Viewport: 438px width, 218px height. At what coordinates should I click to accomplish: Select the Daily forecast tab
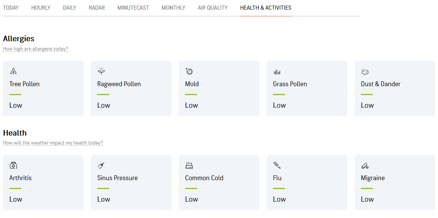pos(70,8)
